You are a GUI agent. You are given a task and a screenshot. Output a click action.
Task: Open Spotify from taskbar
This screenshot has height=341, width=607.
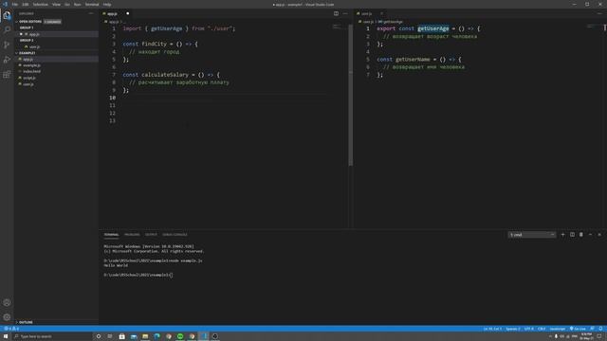point(180,336)
